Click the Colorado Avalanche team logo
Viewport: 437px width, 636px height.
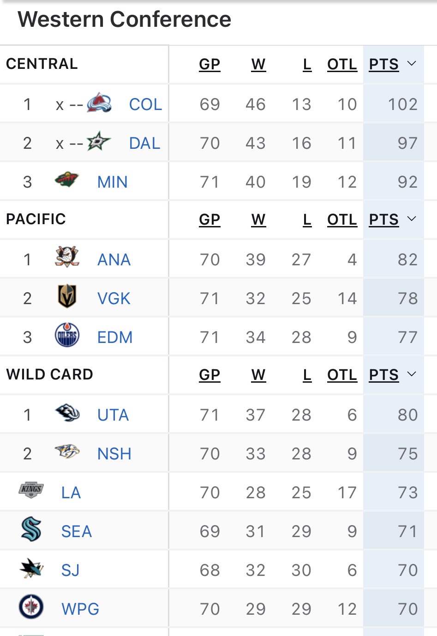tap(99, 103)
